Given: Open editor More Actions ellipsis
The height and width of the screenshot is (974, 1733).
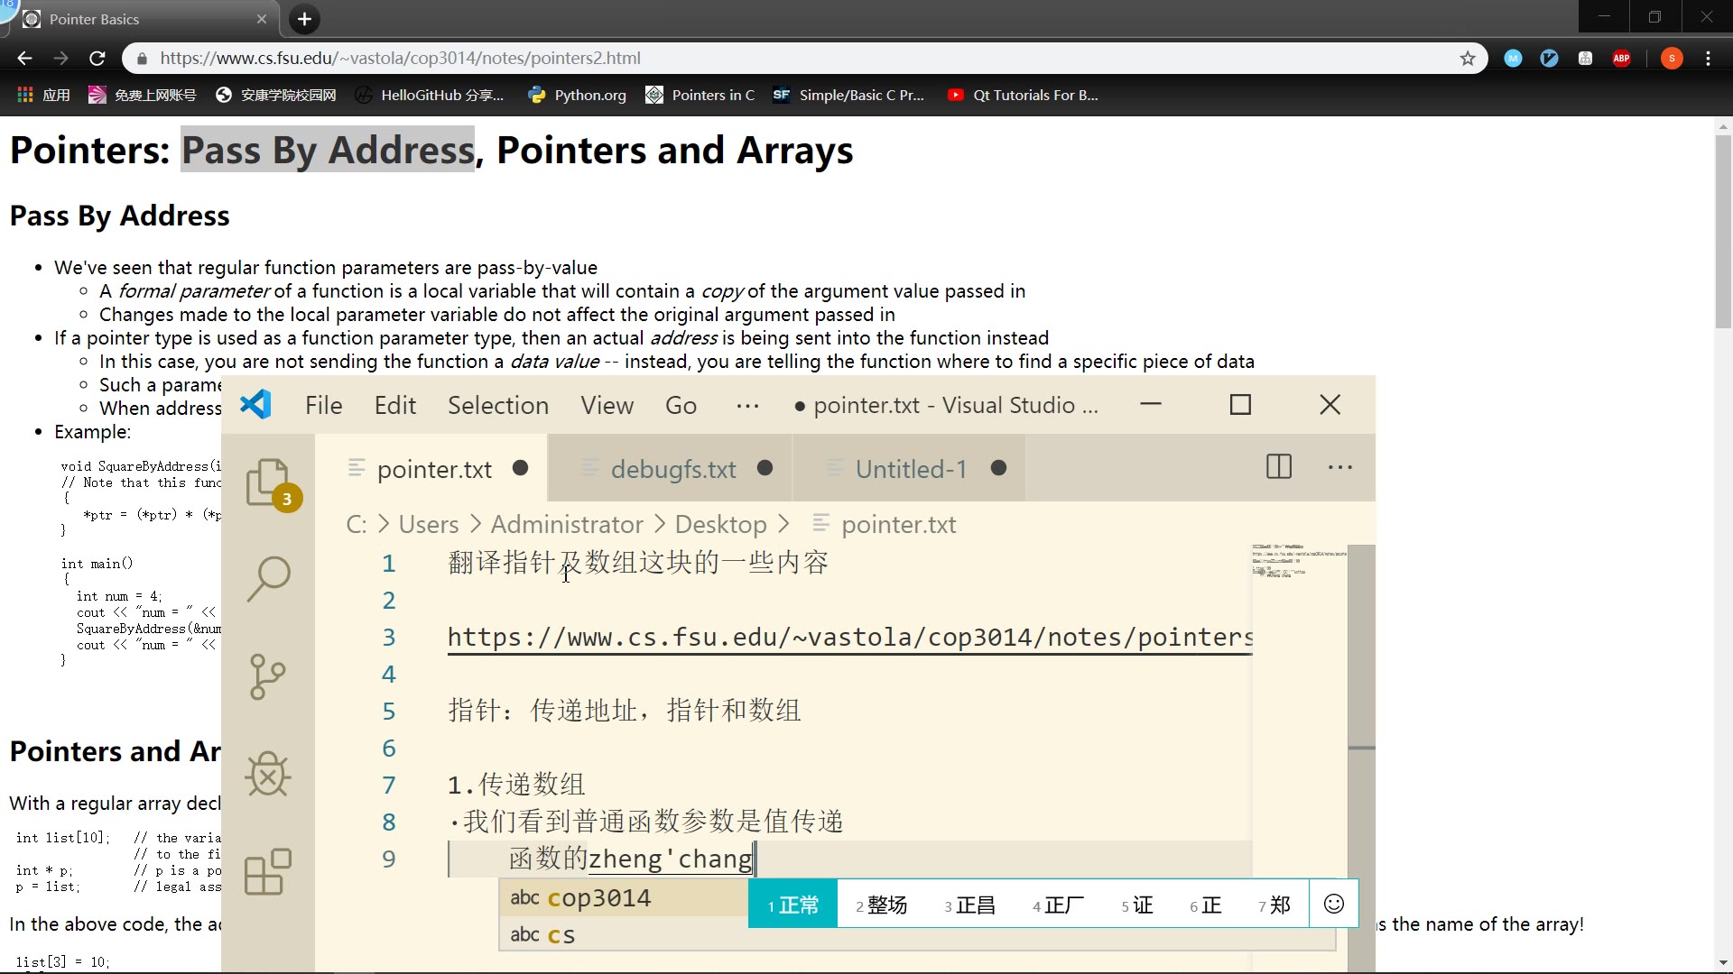Looking at the screenshot, I should tap(1340, 467).
